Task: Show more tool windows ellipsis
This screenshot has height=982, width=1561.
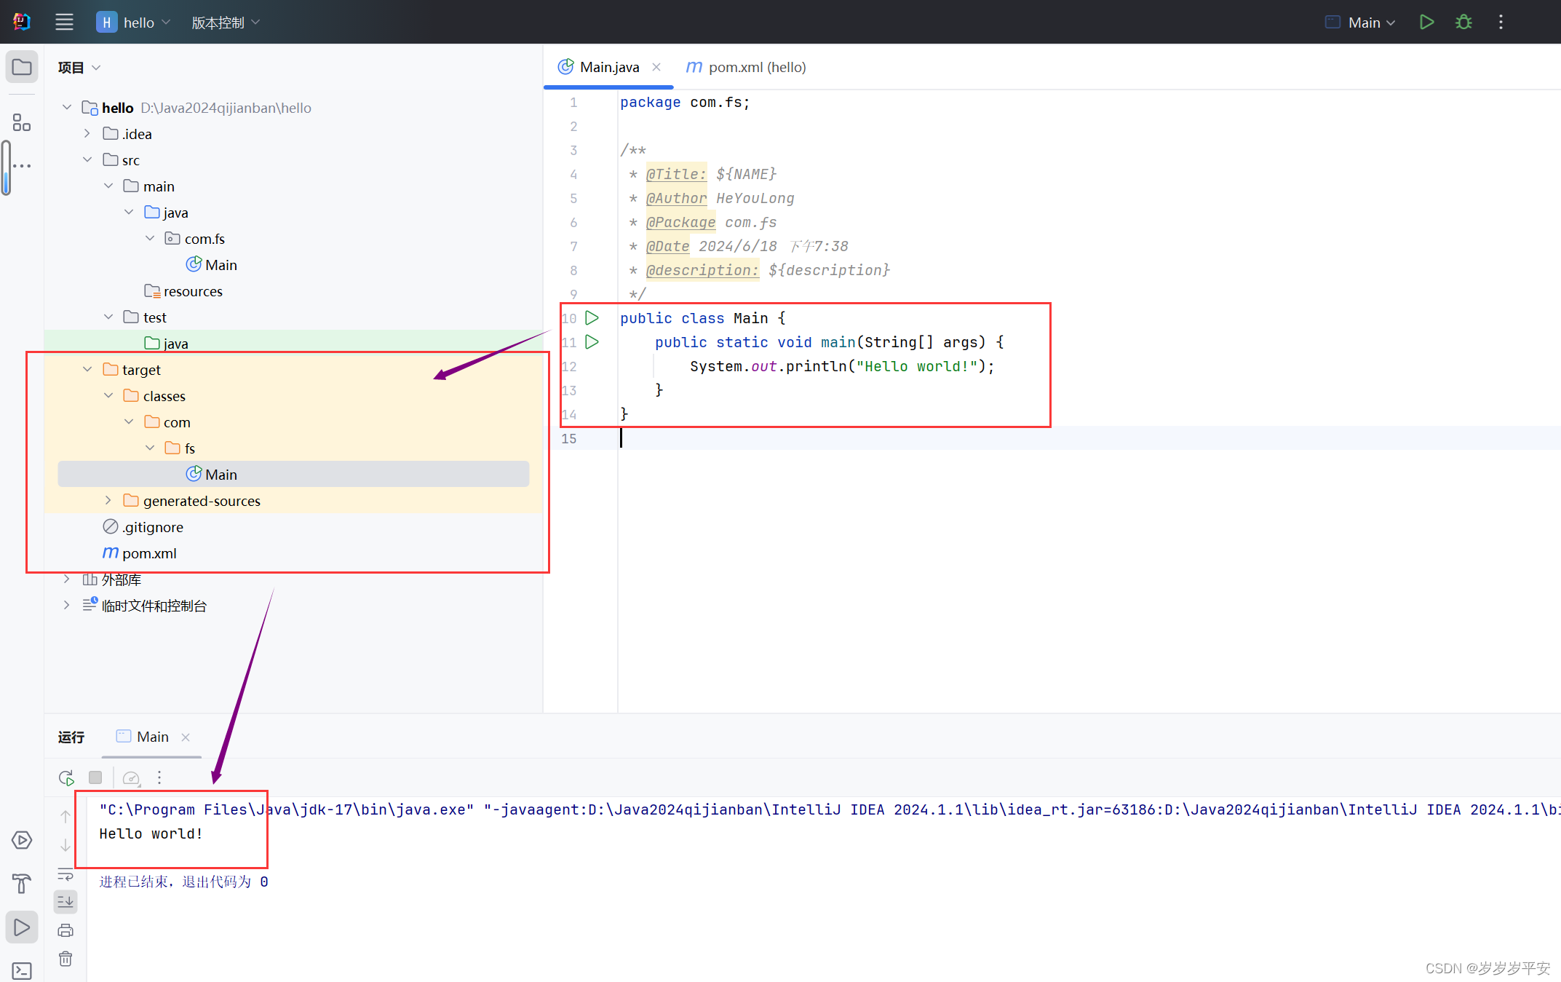Action: tap(22, 166)
